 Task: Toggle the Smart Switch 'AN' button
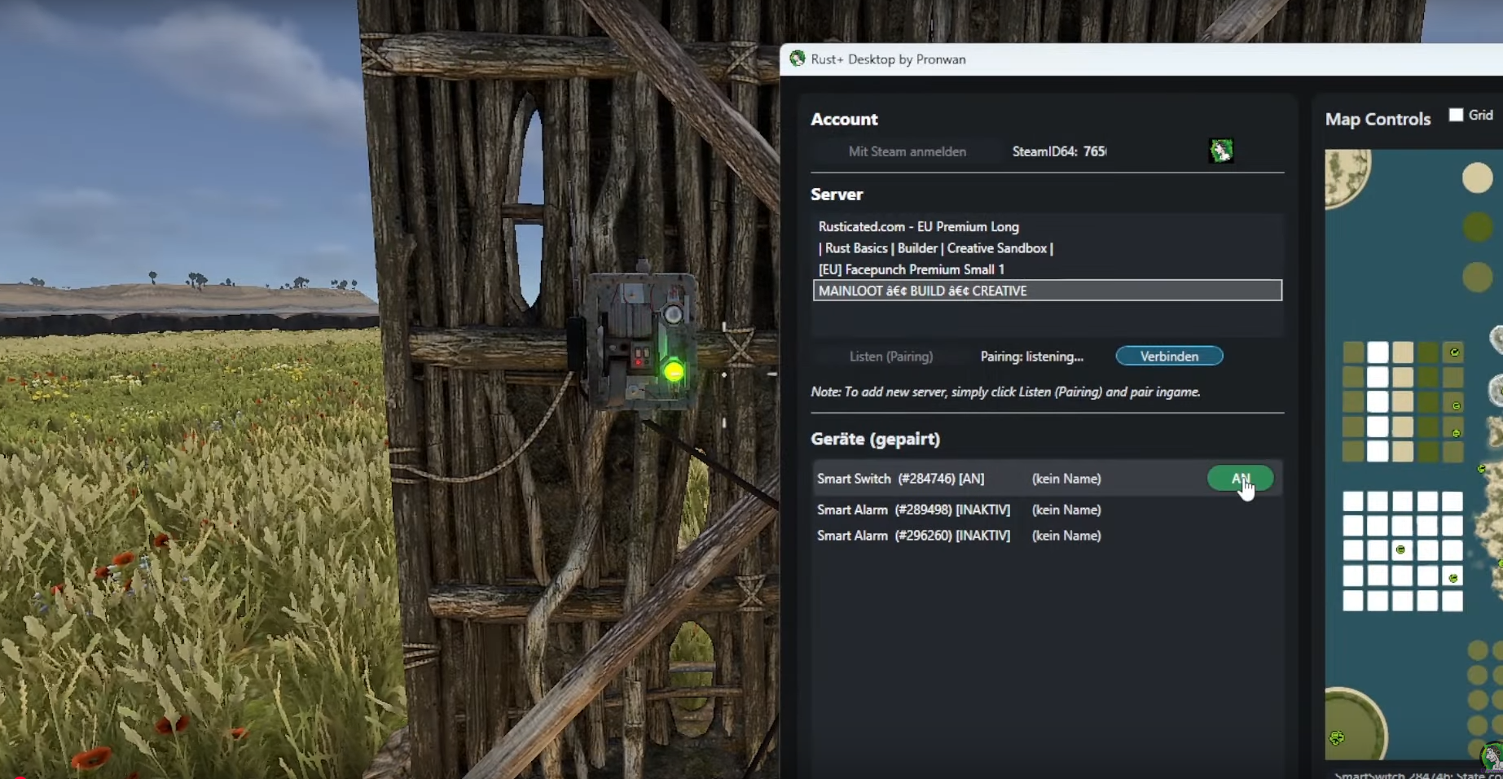(x=1240, y=479)
